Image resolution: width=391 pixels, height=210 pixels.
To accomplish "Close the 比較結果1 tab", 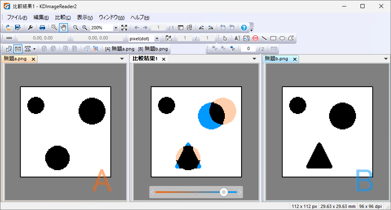I will pyautogui.click(x=164, y=59).
